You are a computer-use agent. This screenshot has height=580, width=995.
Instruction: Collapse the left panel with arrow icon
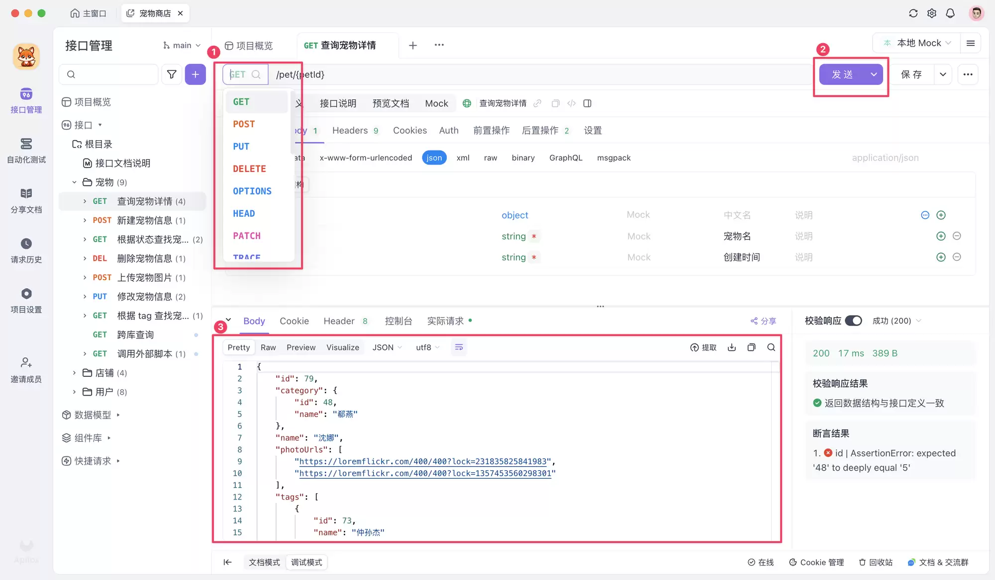tap(227, 562)
